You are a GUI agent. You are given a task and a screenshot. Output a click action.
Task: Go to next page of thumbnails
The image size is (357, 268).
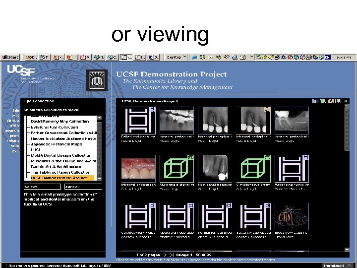[x=165, y=255]
